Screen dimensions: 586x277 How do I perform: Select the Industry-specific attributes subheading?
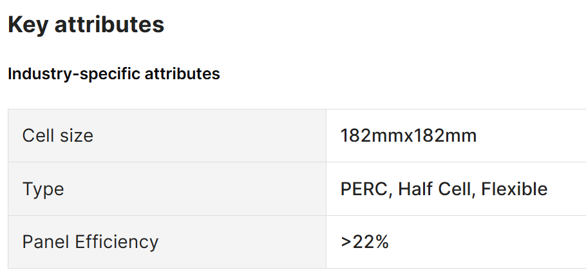(x=114, y=73)
